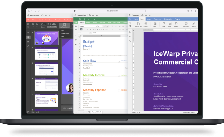The image size is (224, 137).
Task: Open the Interface theme dropdown
Action: [65, 26]
